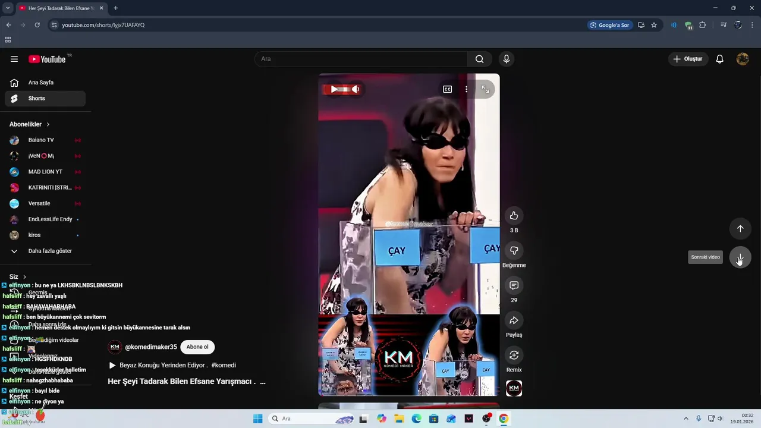Start voice search with the microphone
Screen dimensions: 761x428
[x=506, y=59]
